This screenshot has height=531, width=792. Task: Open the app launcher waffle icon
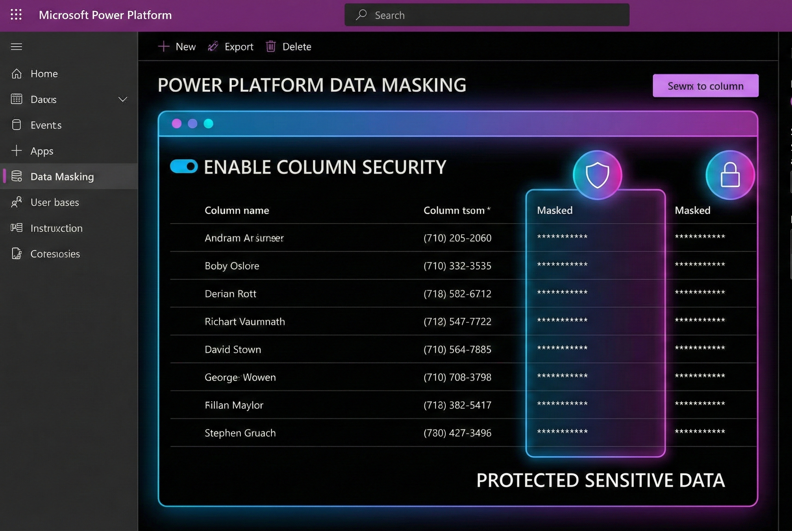coord(16,15)
